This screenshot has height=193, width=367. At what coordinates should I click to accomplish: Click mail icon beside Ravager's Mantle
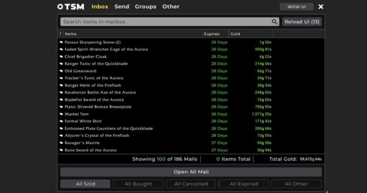pos(61,143)
